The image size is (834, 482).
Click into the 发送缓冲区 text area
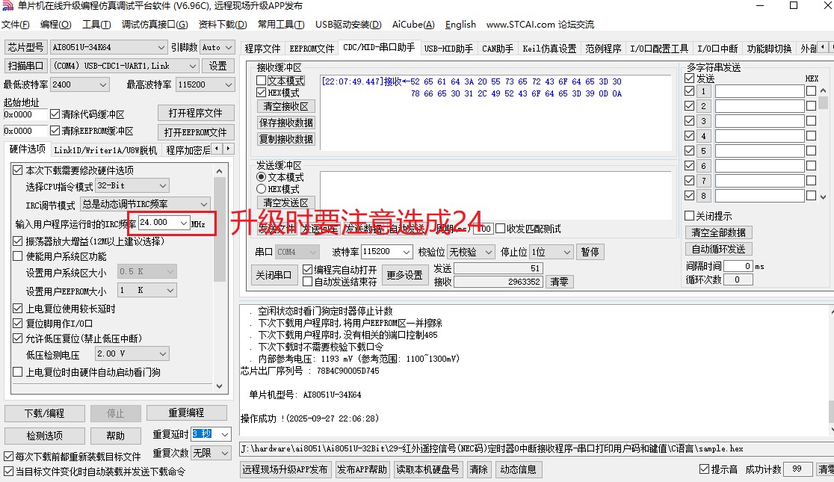pos(495,195)
